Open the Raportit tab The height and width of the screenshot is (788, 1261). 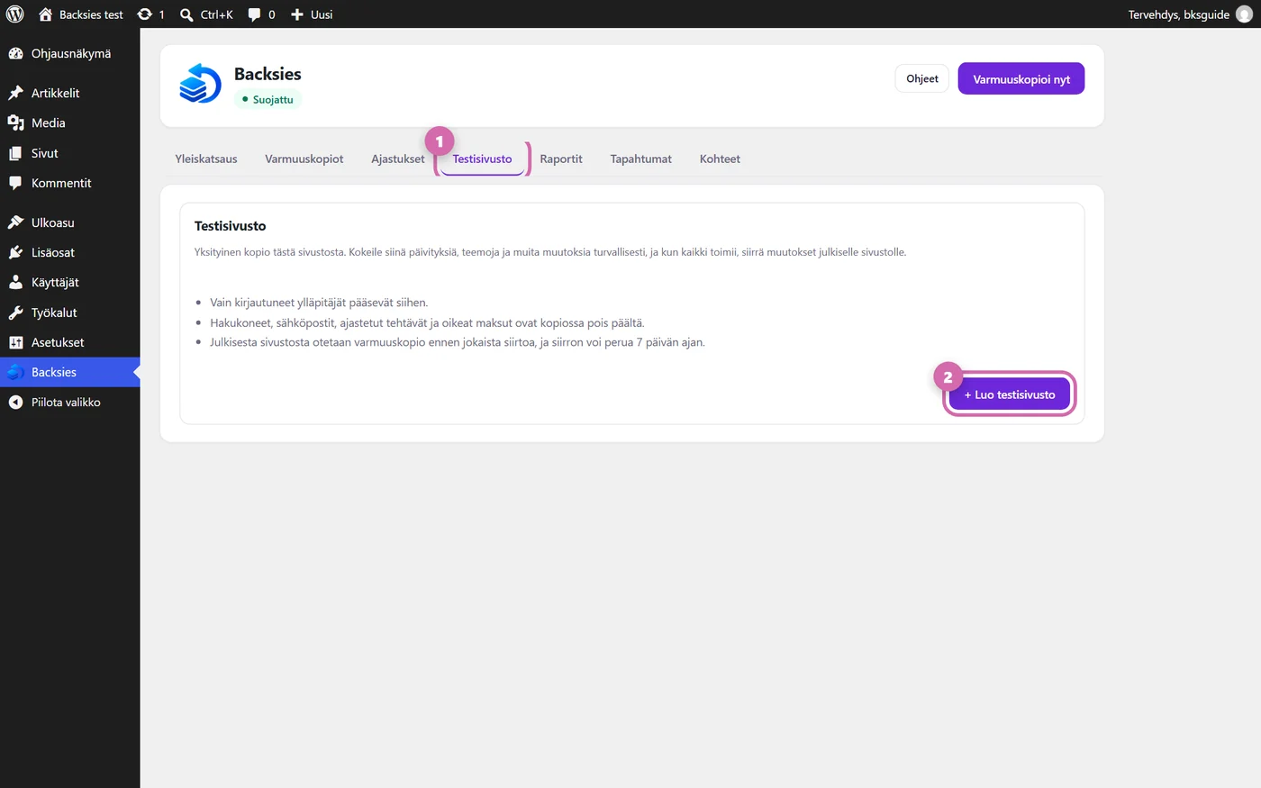tap(561, 159)
